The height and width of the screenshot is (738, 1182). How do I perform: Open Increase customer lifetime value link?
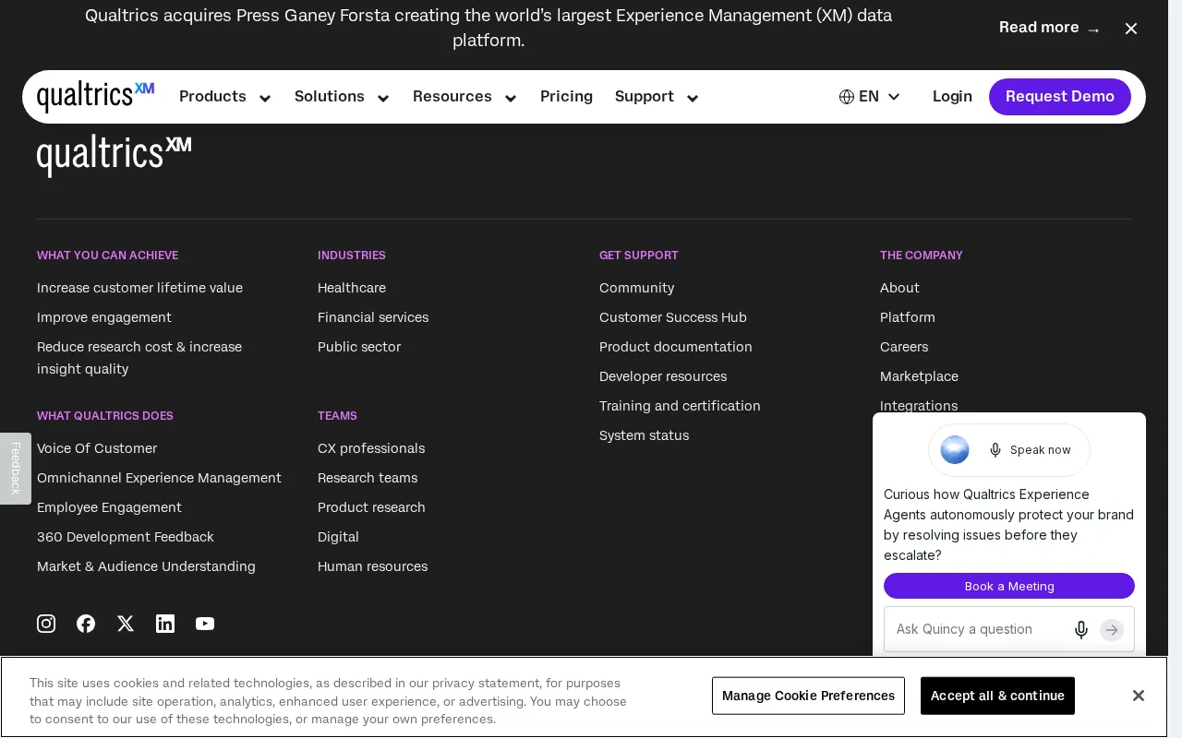pyautogui.click(x=139, y=288)
